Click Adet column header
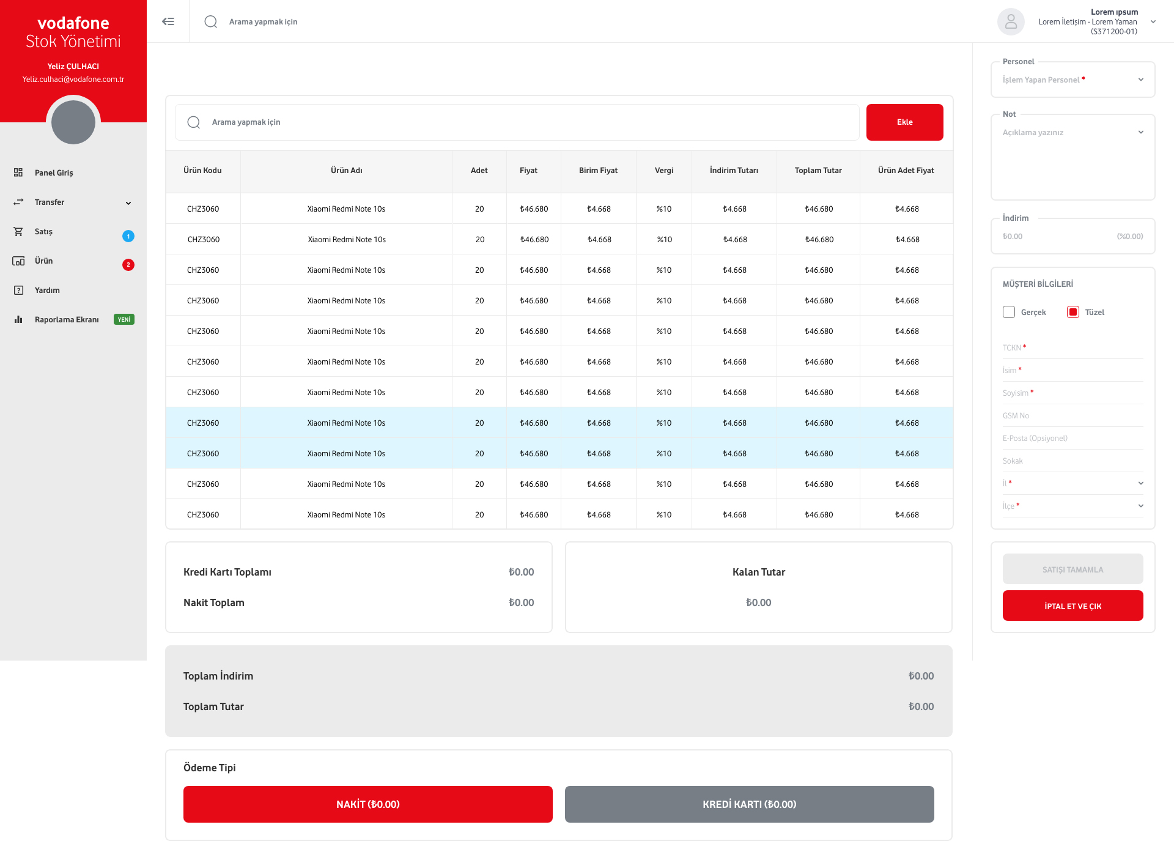 pos(479,170)
